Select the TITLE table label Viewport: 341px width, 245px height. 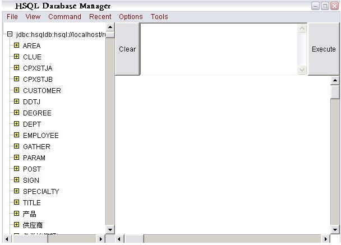pos(32,202)
